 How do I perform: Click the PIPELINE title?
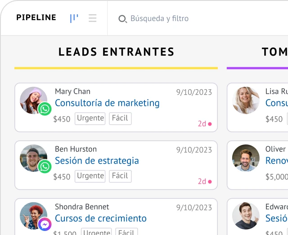click(36, 17)
